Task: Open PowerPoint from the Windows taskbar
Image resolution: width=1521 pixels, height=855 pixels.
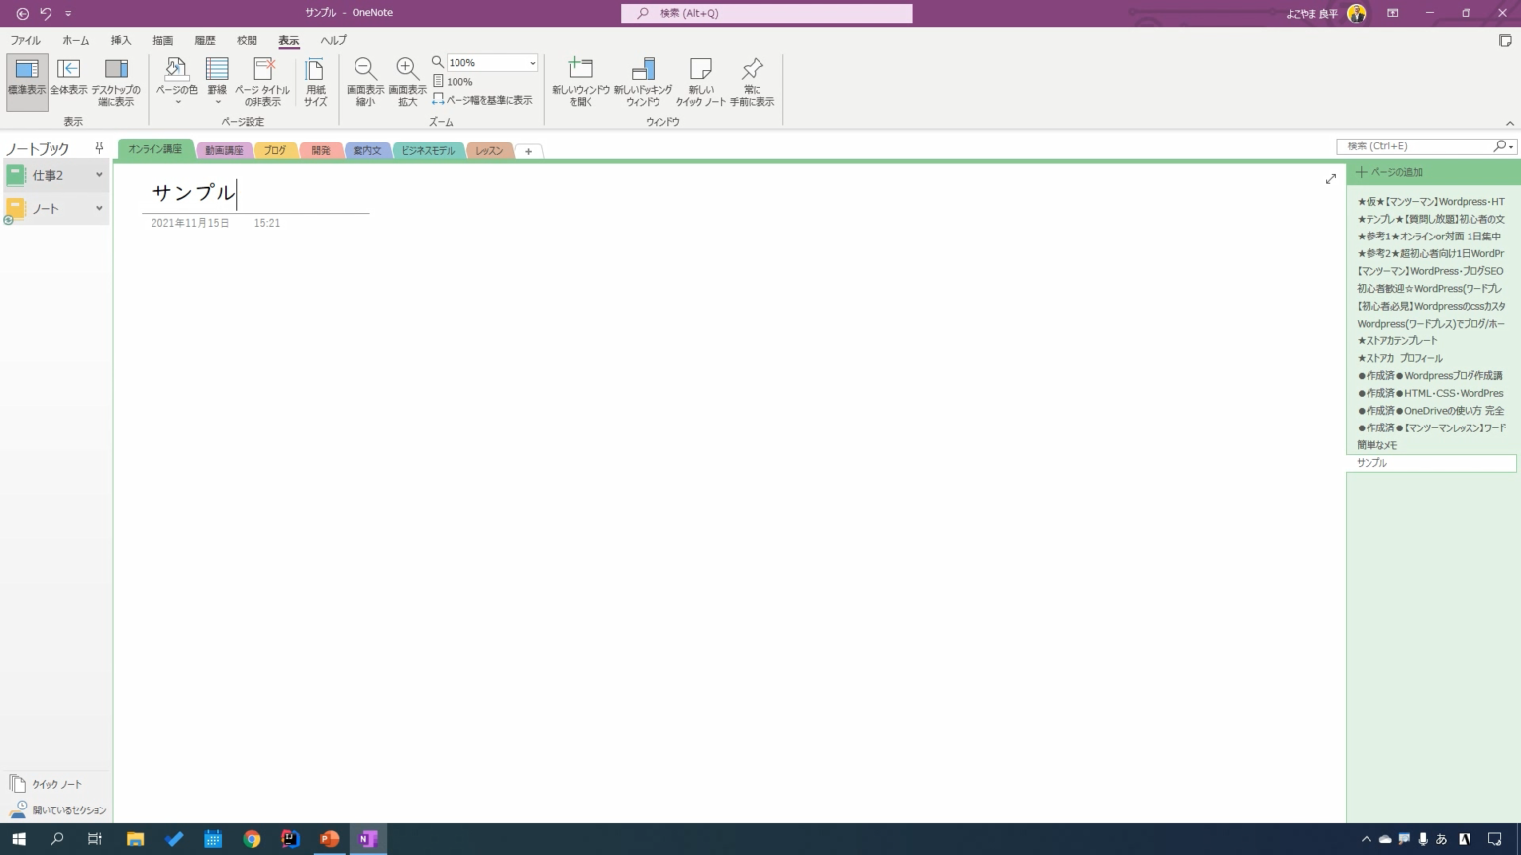Action: pyautogui.click(x=329, y=839)
